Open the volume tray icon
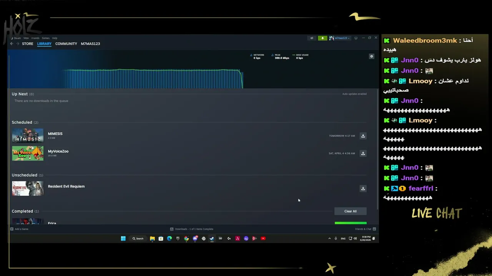The height and width of the screenshot is (276, 492). [355, 238]
